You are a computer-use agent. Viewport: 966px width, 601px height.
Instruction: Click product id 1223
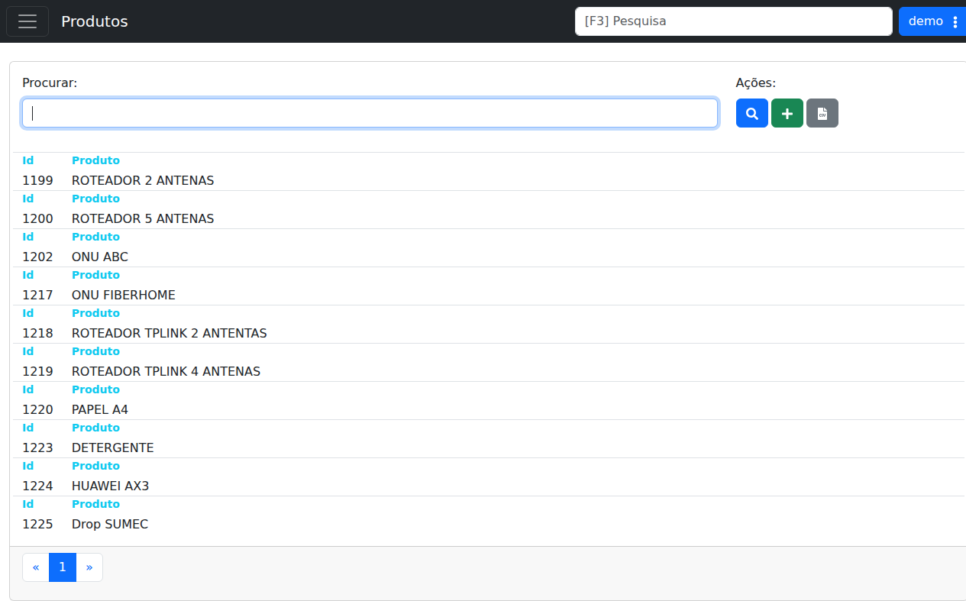pyautogui.click(x=37, y=448)
